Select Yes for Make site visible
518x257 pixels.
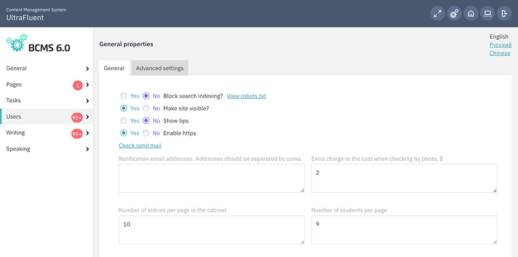click(x=124, y=108)
